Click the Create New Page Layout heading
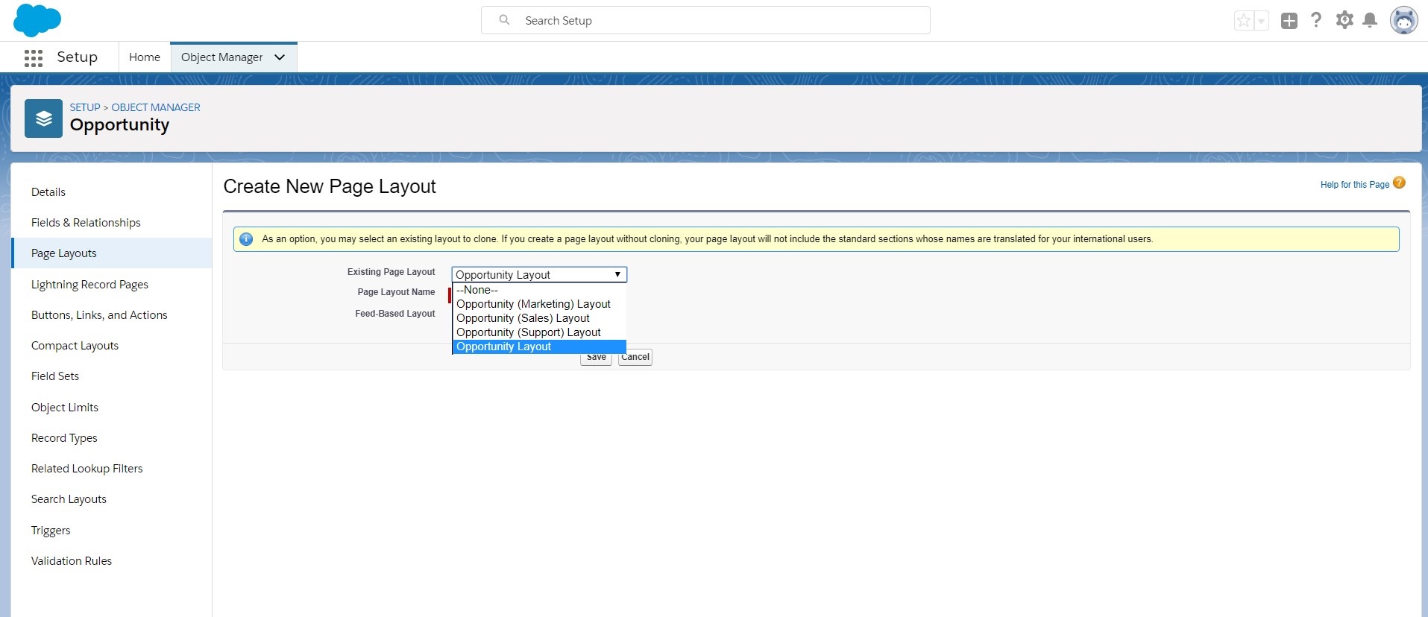1428x617 pixels. click(330, 186)
